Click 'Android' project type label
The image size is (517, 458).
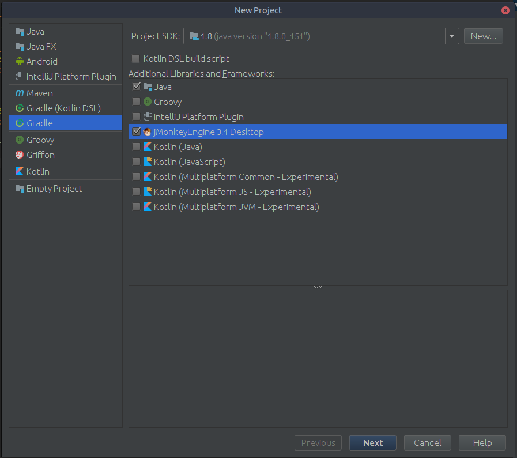tap(42, 61)
